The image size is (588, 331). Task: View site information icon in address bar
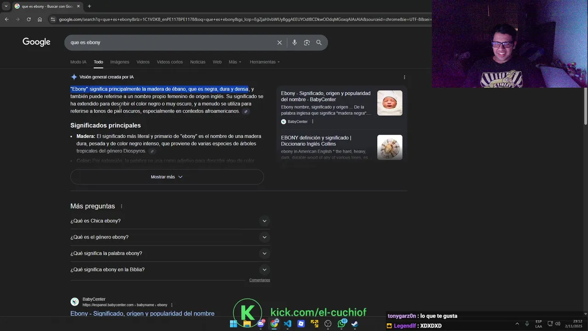click(x=53, y=19)
